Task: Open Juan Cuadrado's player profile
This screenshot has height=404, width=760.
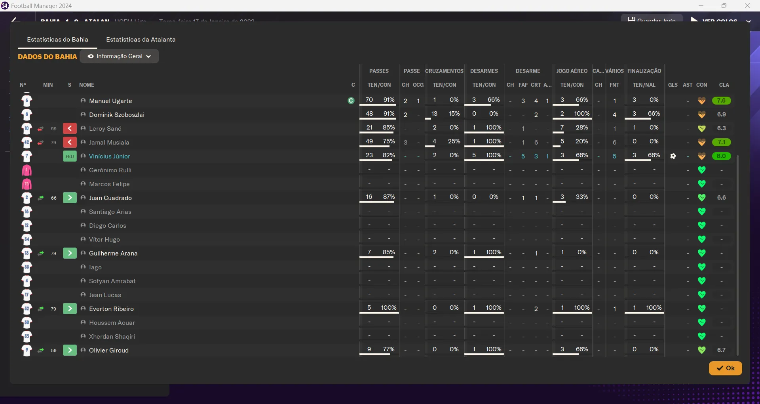Action: pyautogui.click(x=110, y=198)
